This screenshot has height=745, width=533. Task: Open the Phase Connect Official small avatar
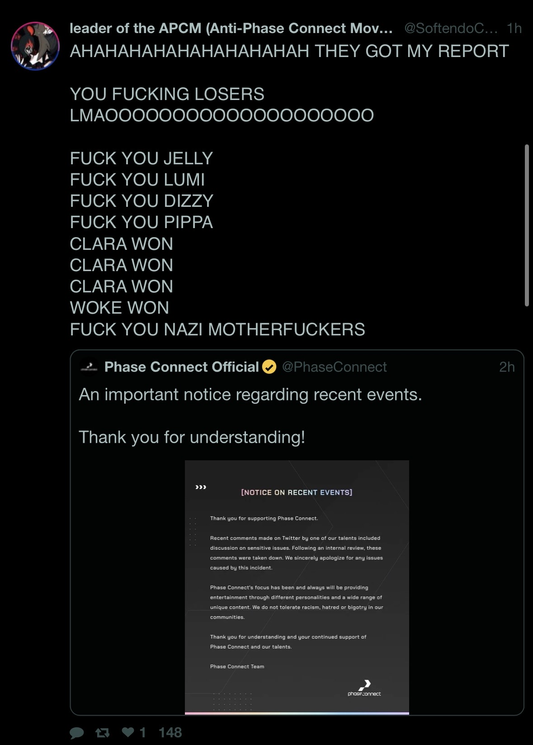(89, 367)
